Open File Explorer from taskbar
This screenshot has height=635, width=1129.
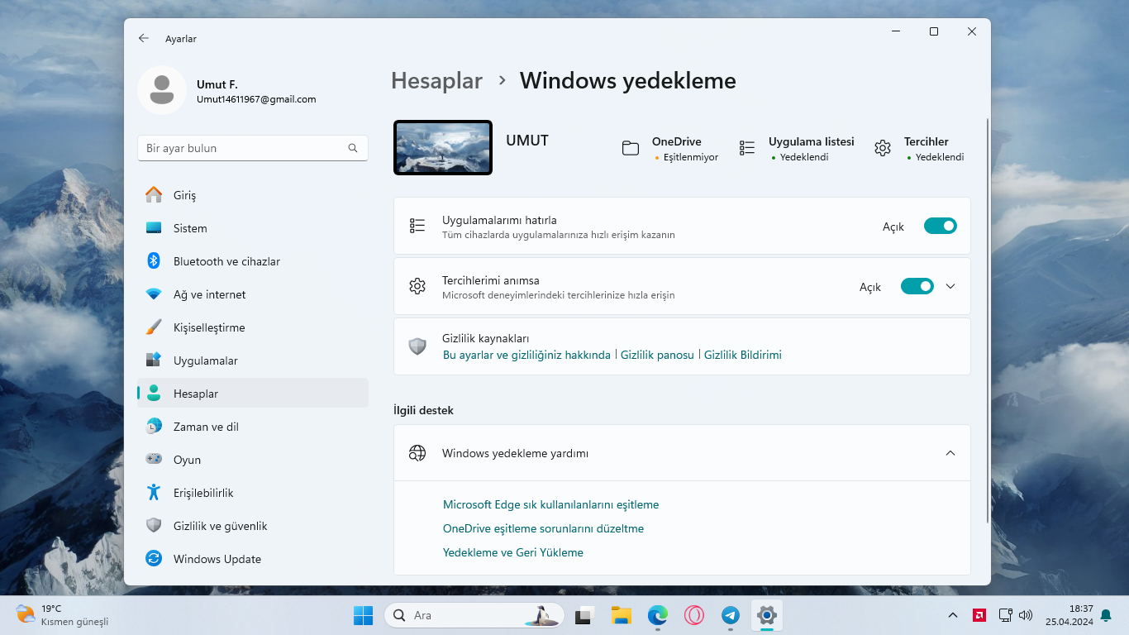(622, 615)
